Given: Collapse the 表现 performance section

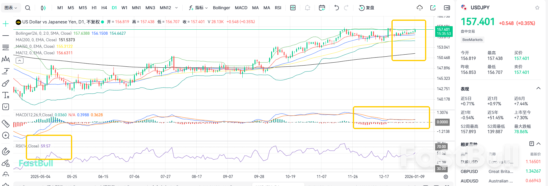Looking at the screenshot, I should click(x=538, y=88).
